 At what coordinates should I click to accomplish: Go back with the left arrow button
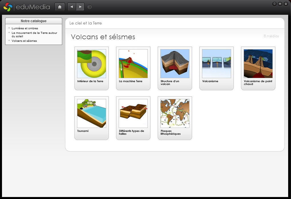(x=72, y=7)
